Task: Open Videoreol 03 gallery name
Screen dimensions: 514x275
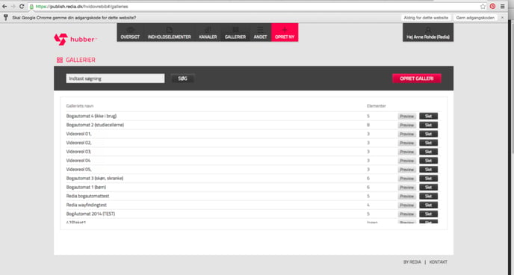Action: pos(78,152)
